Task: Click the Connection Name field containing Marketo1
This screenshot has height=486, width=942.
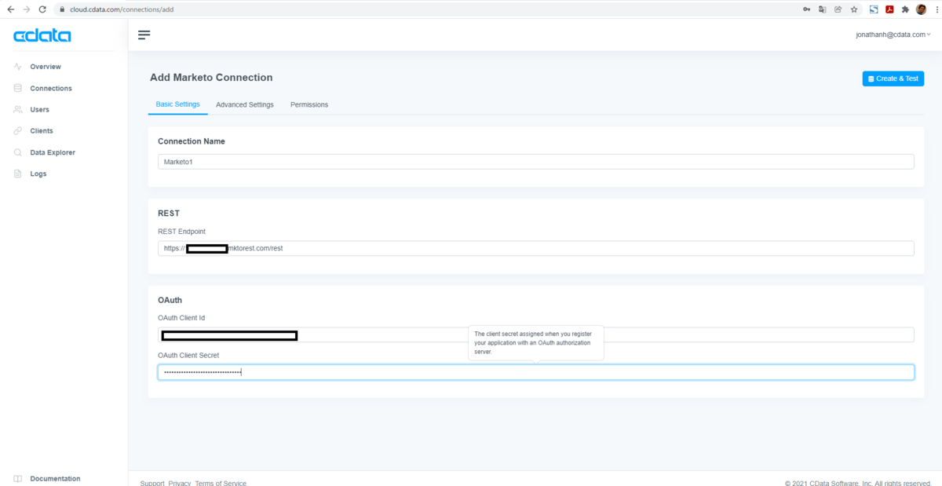Action: point(535,161)
